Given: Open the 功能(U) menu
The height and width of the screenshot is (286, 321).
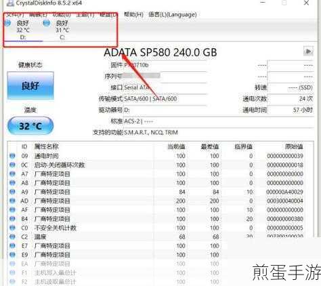Looking at the screenshot, I should point(62,15).
